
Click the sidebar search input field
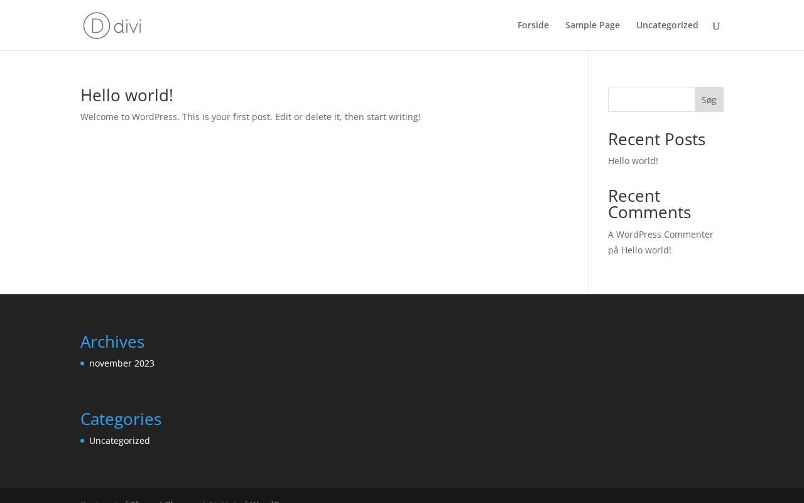click(651, 99)
